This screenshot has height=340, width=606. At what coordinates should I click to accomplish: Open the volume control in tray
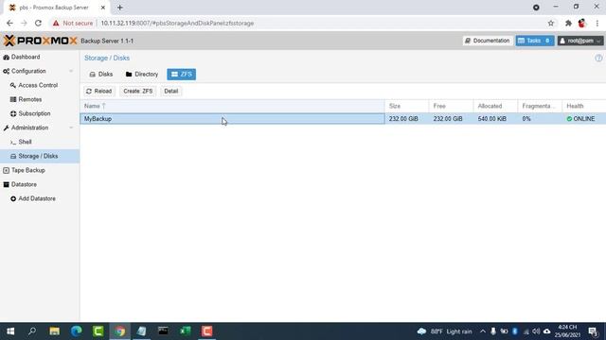536,331
